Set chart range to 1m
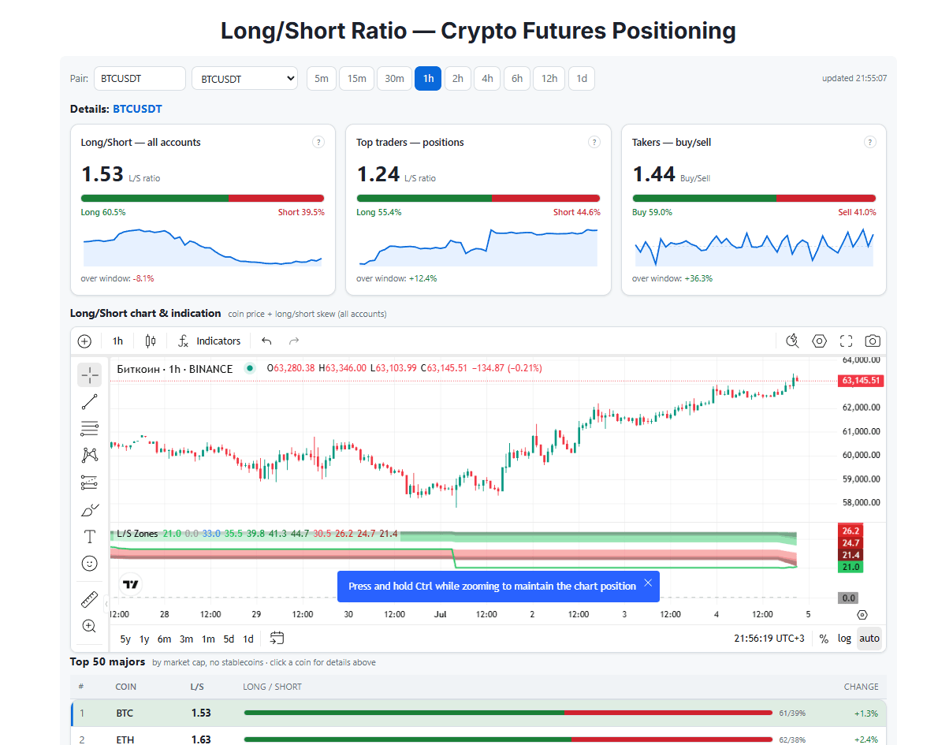938x745 pixels. click(x=208, y=639)
